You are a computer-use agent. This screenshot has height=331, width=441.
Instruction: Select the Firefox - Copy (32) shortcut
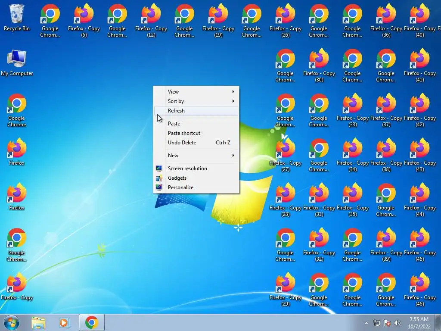coord(319,245)
